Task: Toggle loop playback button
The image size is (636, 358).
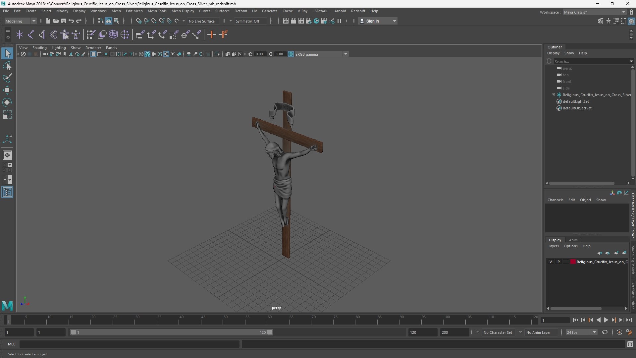Action: pos(605,332)
